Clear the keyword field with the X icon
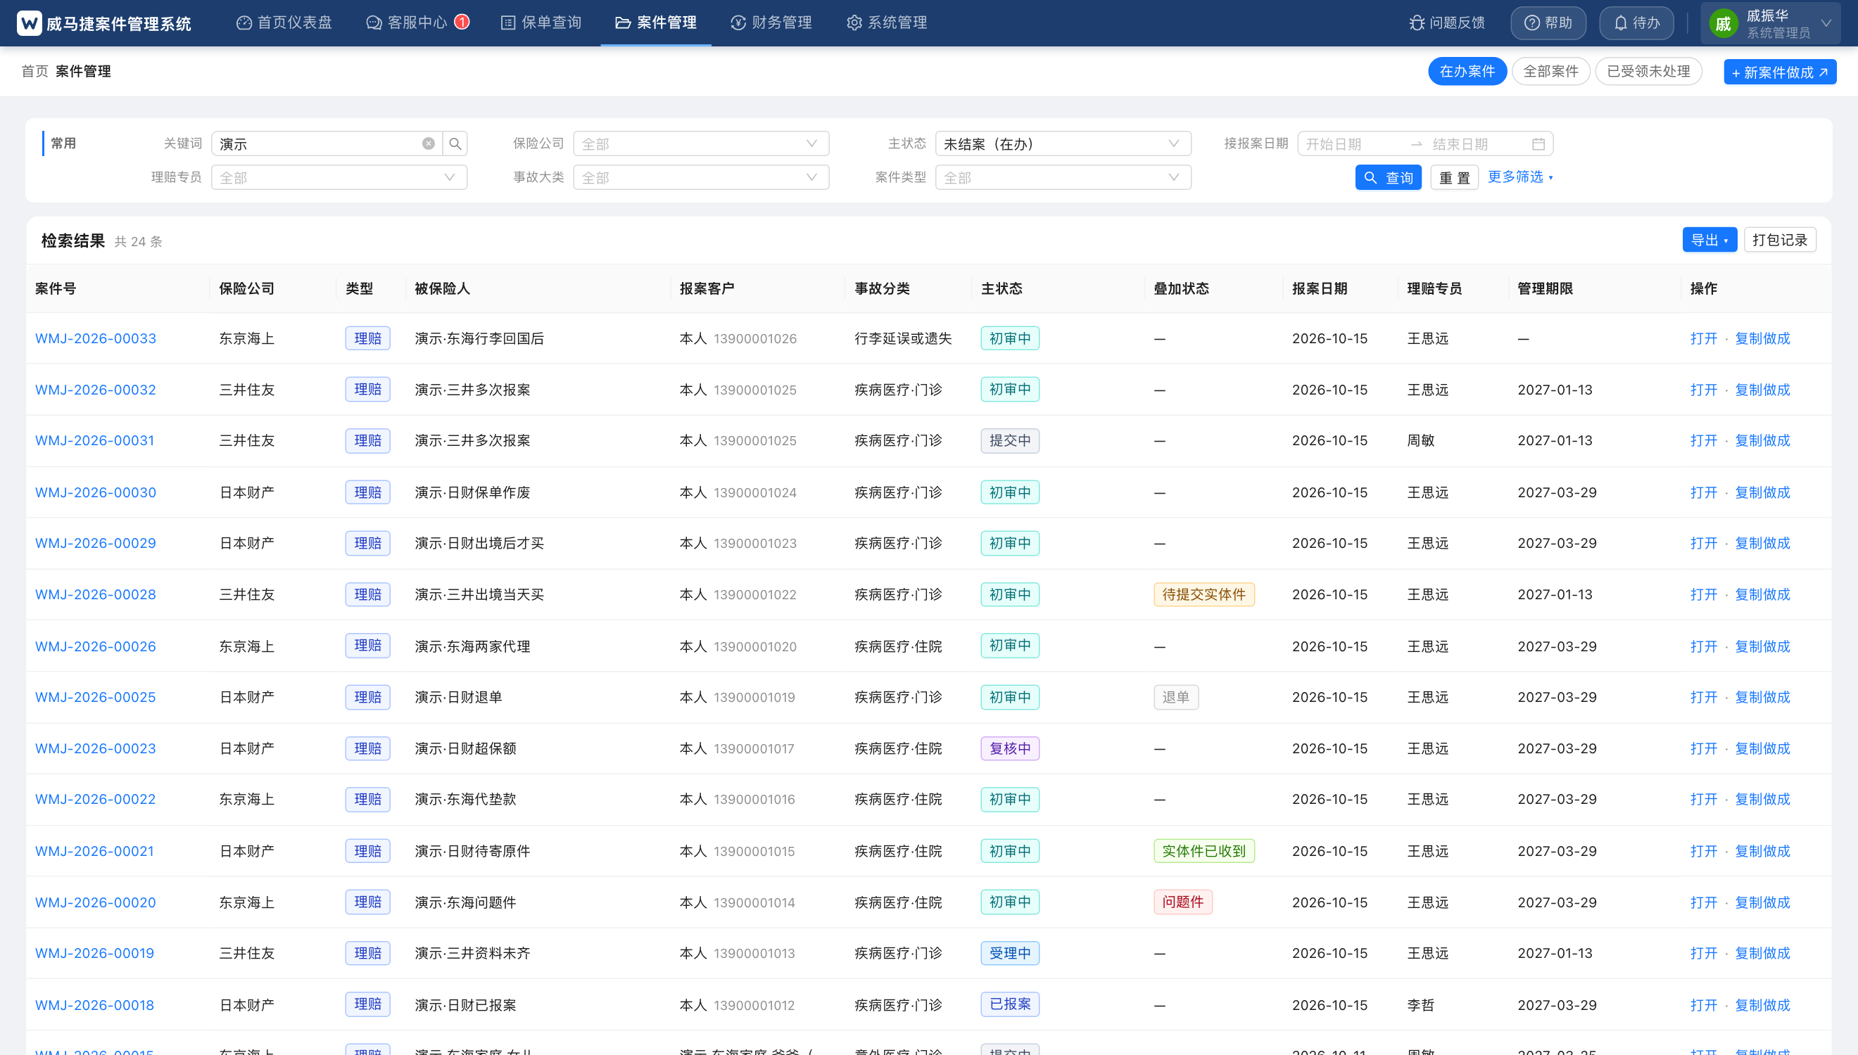The height and width of the screenshot is (1055, 1858). click(x=429, y=143)
